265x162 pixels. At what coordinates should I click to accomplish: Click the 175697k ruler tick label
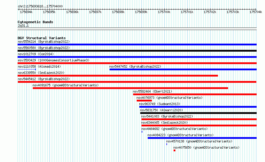pos(95,12)
